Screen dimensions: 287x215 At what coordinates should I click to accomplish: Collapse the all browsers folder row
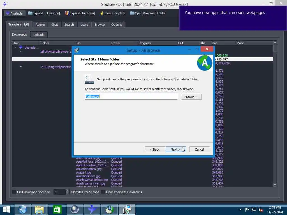coord(21,52)
